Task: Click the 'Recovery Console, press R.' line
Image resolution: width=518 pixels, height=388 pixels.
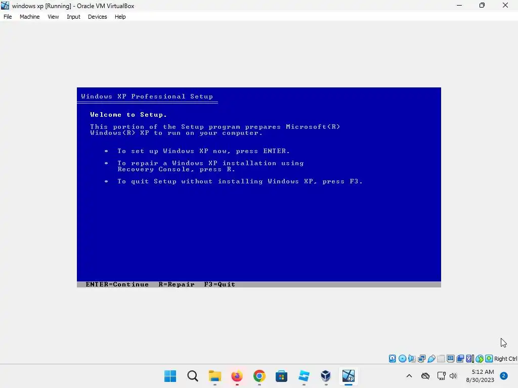Action: (x=177, y=169)
